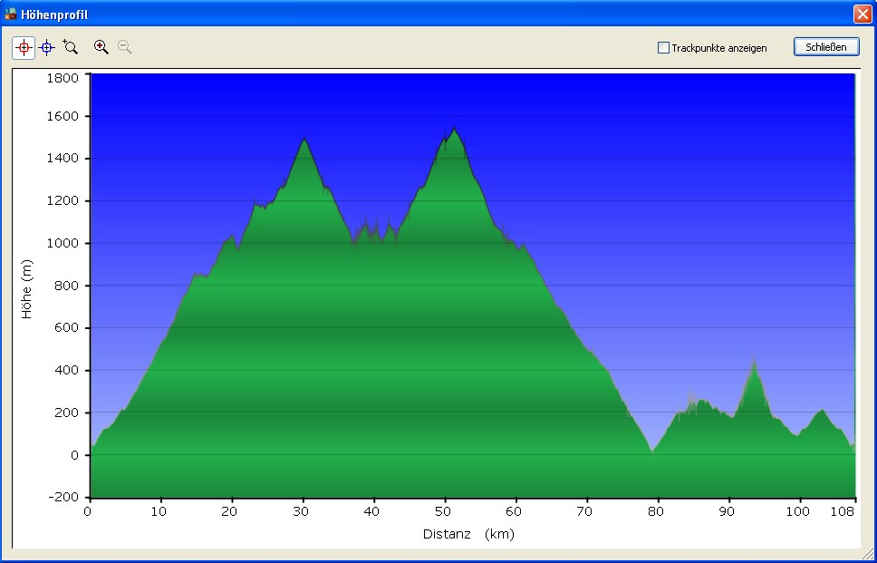
Task: Click the Distanz (km) axis label
Action: pyautogui.click(x=468, y=534)
